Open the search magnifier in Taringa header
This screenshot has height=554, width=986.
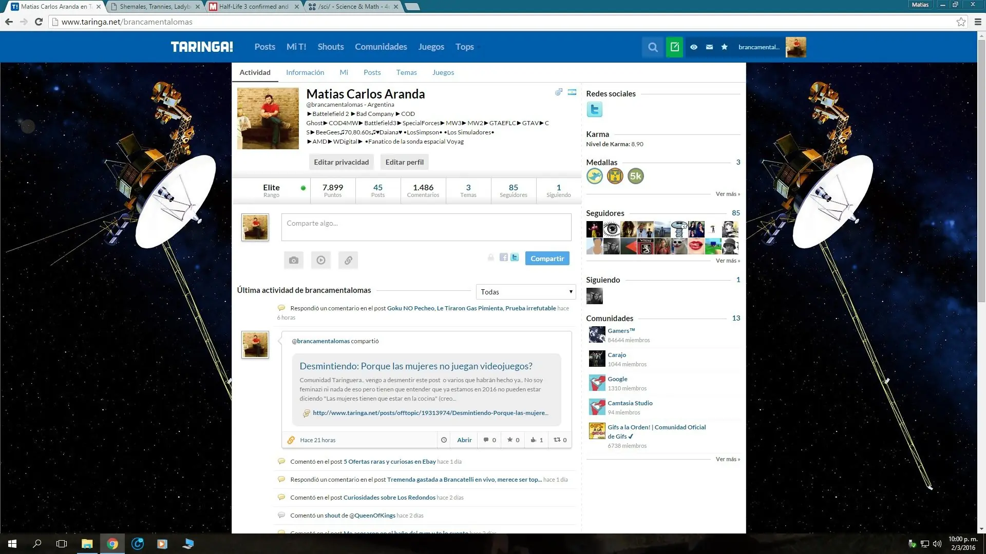653,47
